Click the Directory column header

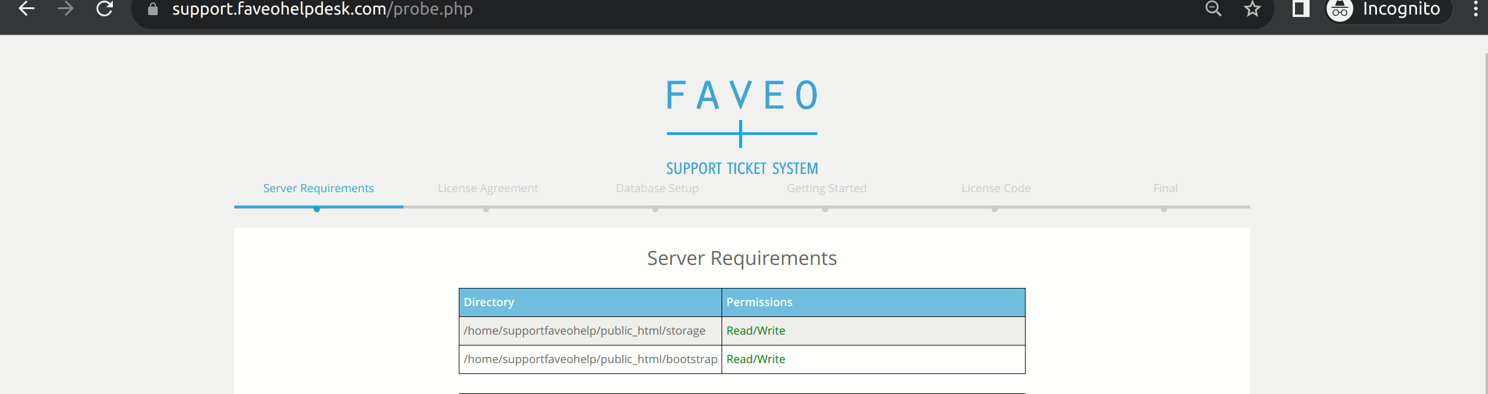click(590, 302)
